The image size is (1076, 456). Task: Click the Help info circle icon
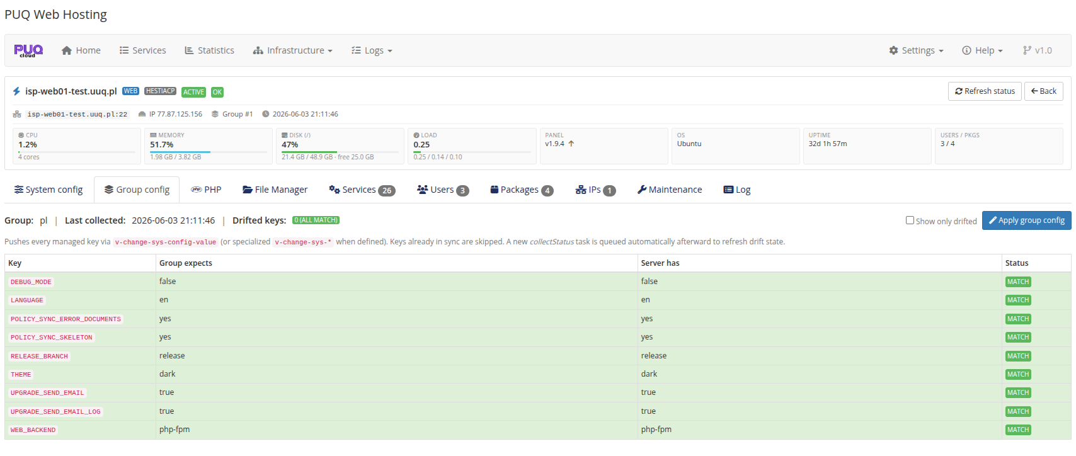coord(966,50)
